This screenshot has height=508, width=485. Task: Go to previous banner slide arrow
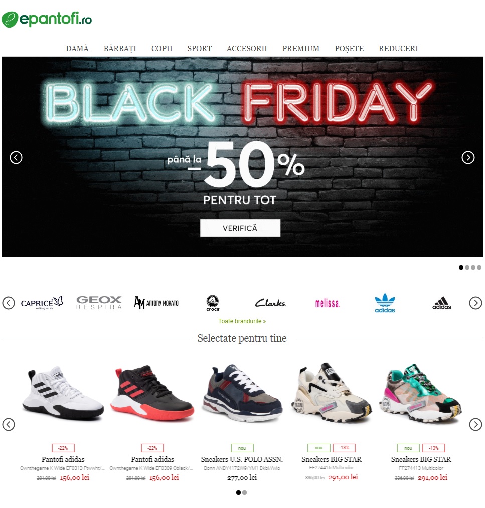(16, 158)
